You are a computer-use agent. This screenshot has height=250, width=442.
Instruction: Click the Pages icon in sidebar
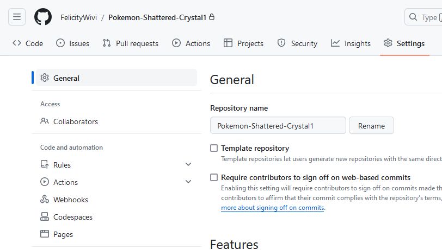45,234
